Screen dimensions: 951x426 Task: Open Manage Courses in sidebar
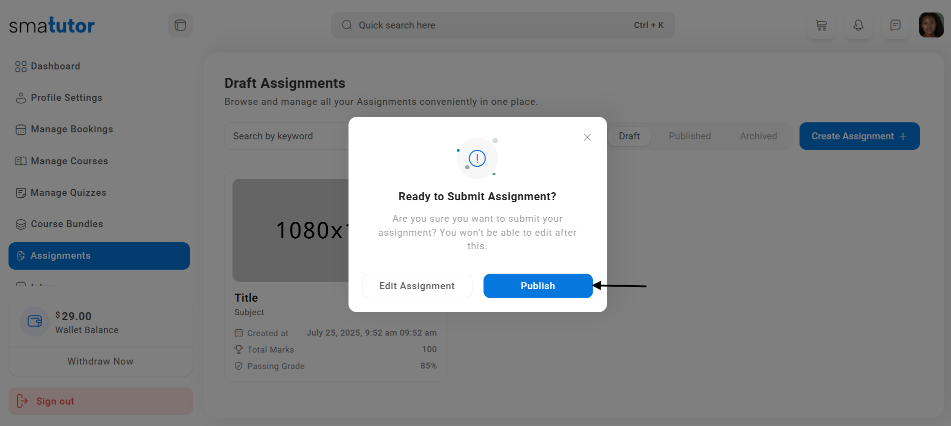pyautogui.click(x=69, y=161)
